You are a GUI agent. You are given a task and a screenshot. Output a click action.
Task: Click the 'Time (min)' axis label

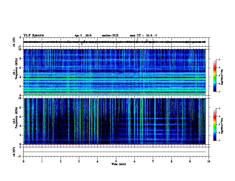pyautogui.click(x=119, y=164)
